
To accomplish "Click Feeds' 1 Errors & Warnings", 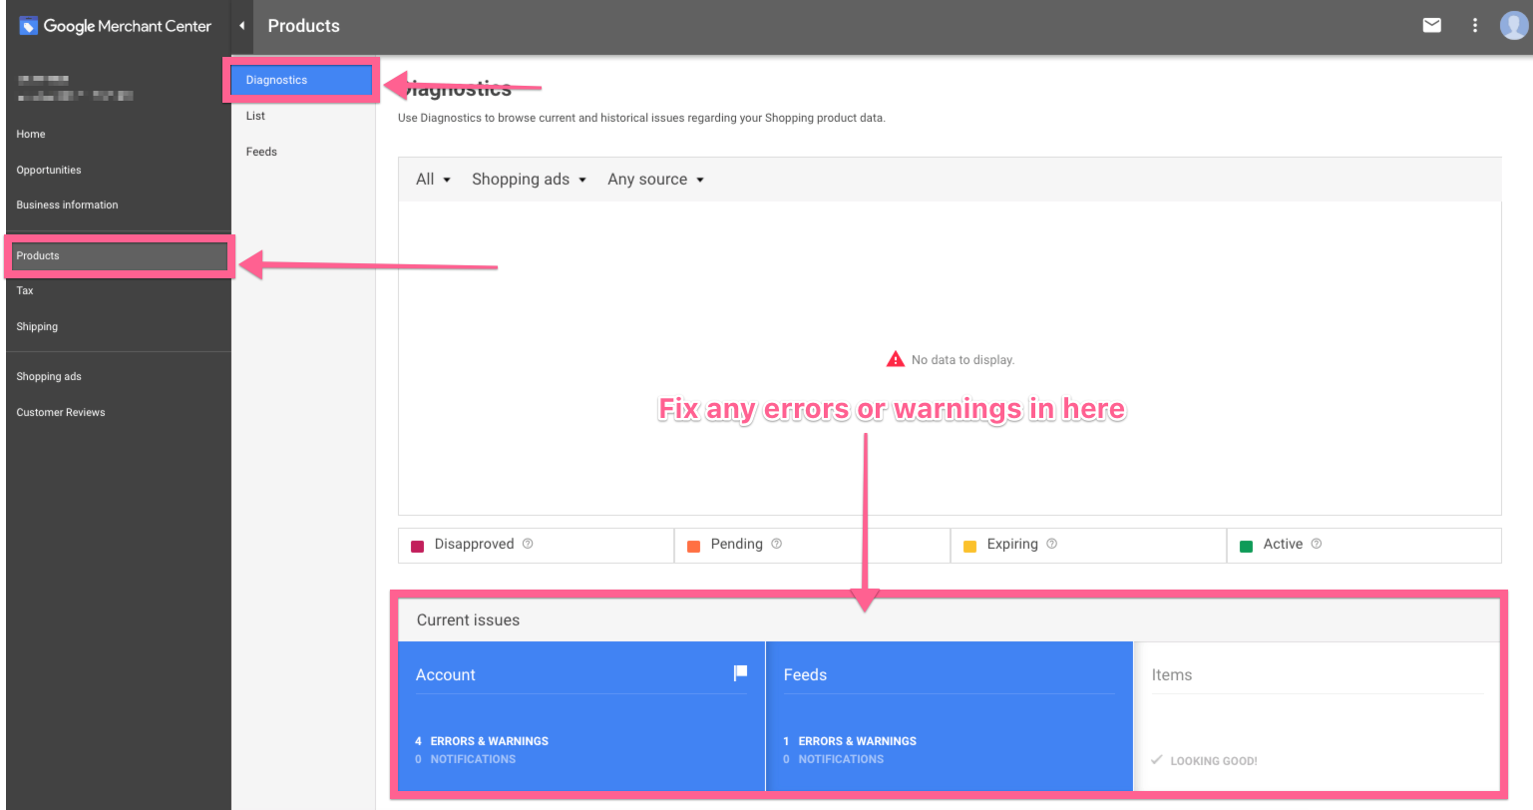I will click(850, 741).
